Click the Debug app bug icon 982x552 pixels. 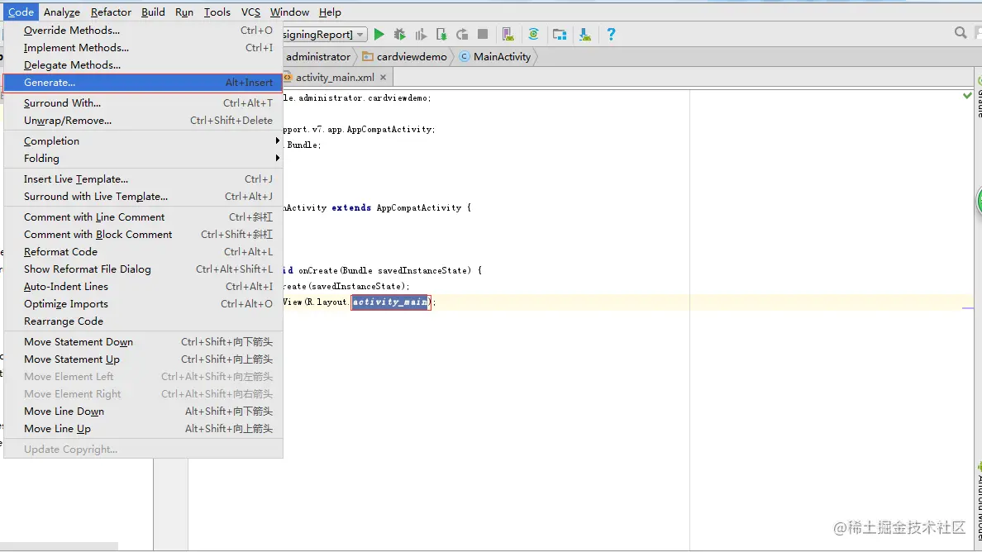[399, 35]
